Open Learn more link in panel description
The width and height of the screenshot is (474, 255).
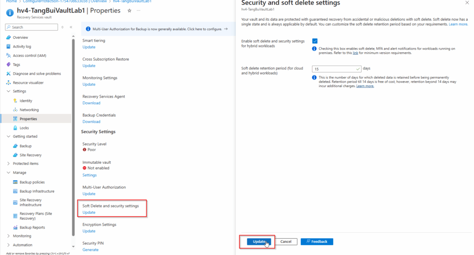click(458, 24)
